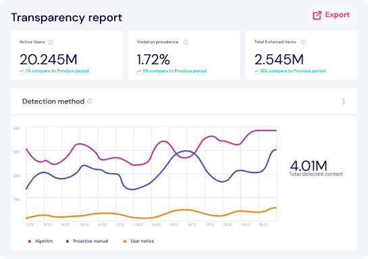368x259 pixels.
Task: Toggle the Algoritm legend entry
Action: point(41,241)
